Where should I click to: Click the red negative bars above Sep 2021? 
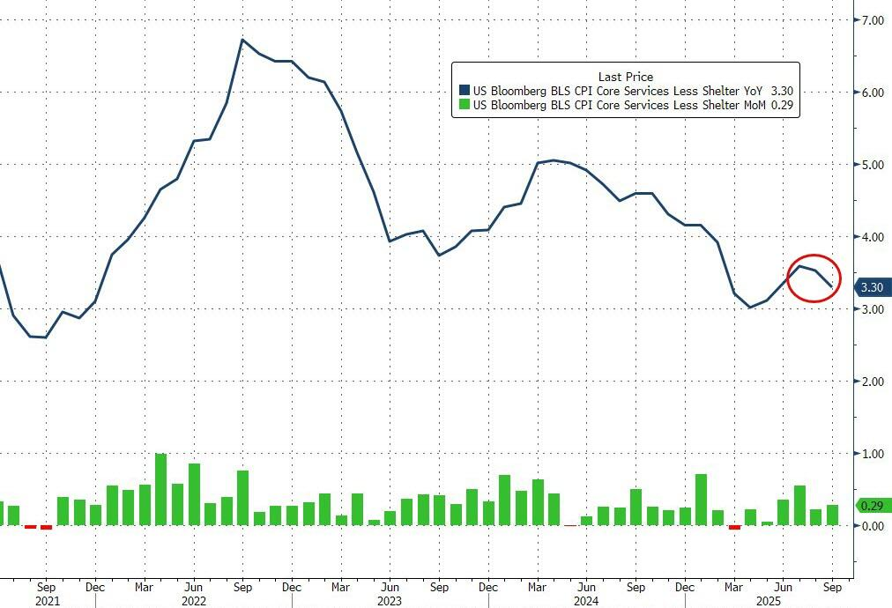pos(39,527)
